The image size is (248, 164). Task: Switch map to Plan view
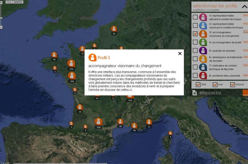tap(9, 2)
